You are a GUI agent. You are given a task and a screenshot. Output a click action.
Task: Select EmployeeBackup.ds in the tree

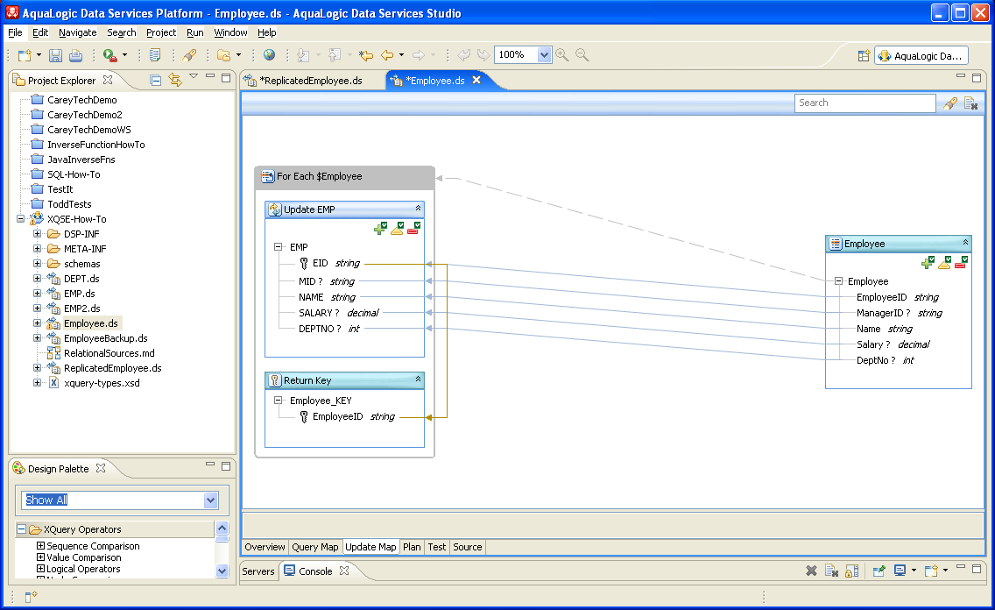(105, 338)
